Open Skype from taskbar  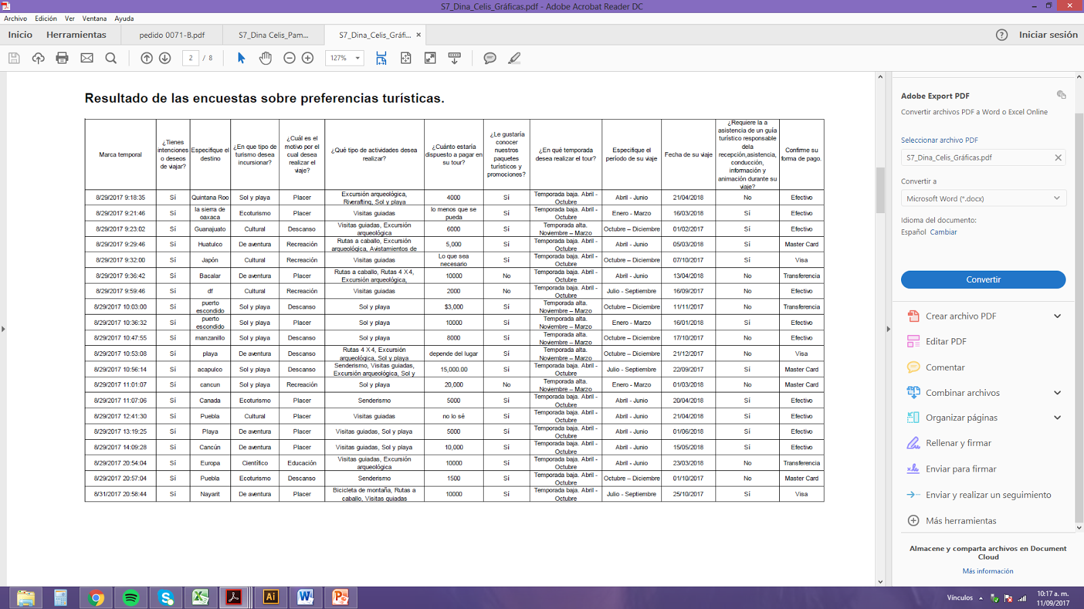click(166, 597)
